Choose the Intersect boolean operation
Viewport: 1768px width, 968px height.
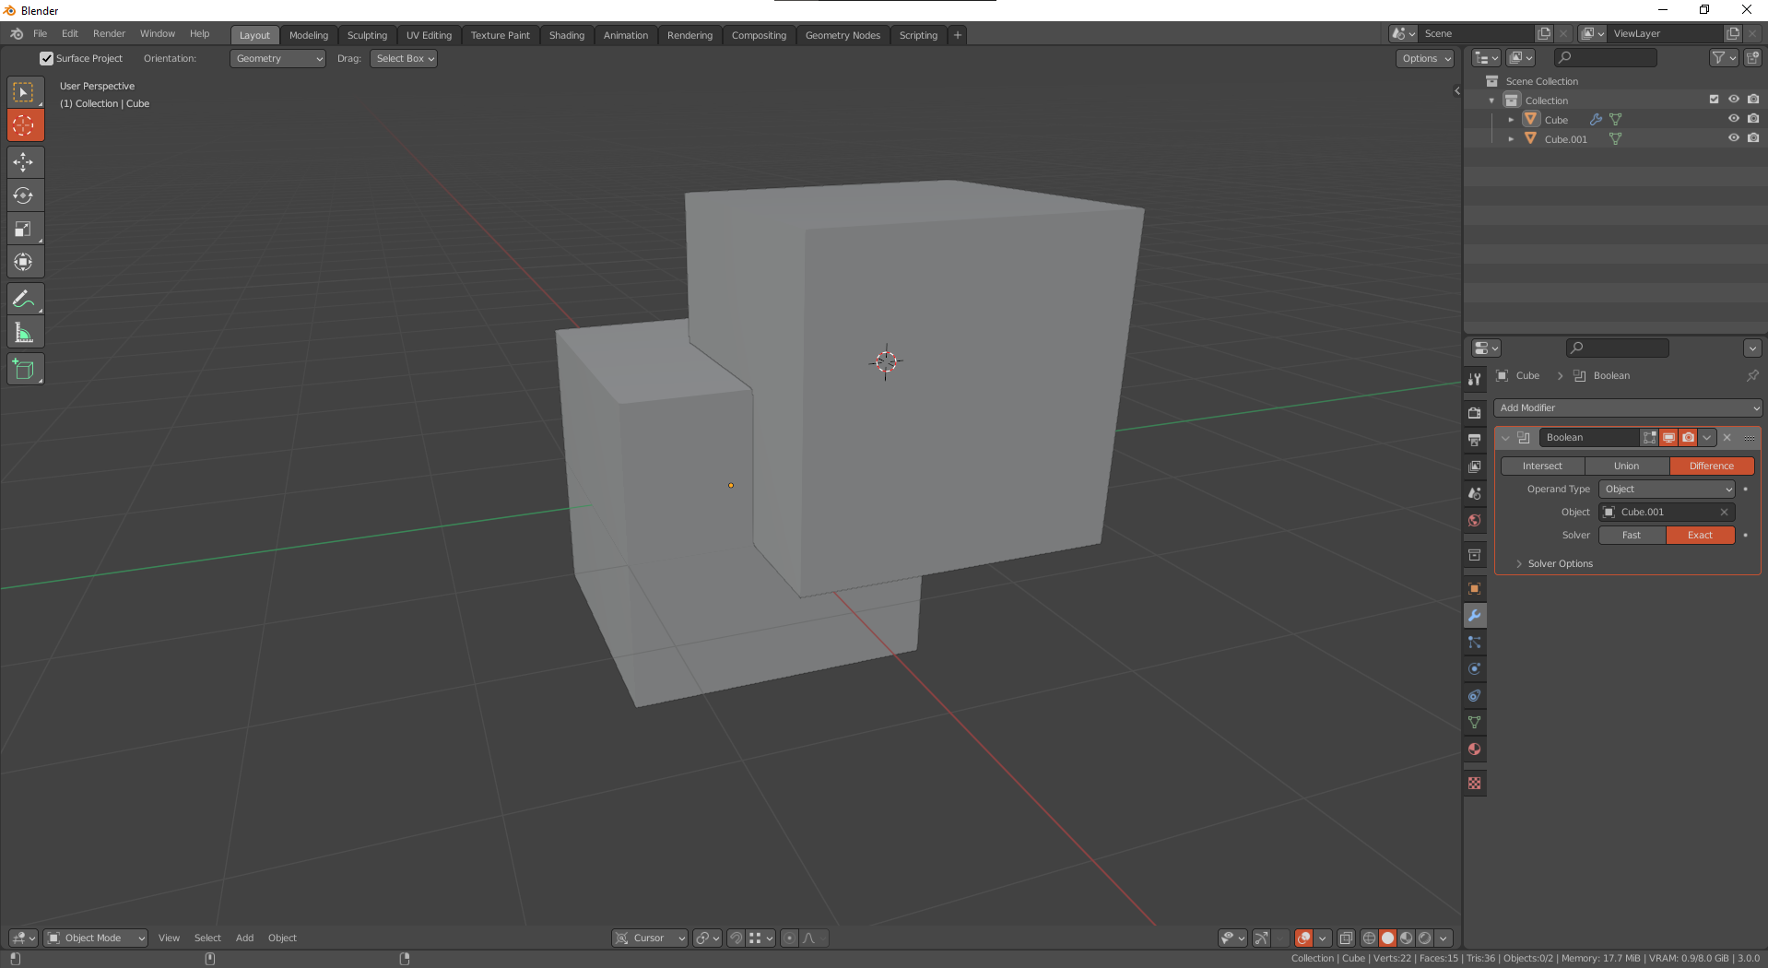[x=1542, y=466]
